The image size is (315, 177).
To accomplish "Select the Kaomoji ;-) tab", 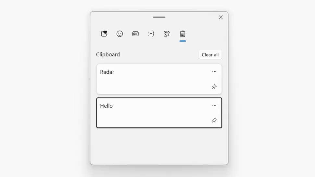I will pos(151,34).
